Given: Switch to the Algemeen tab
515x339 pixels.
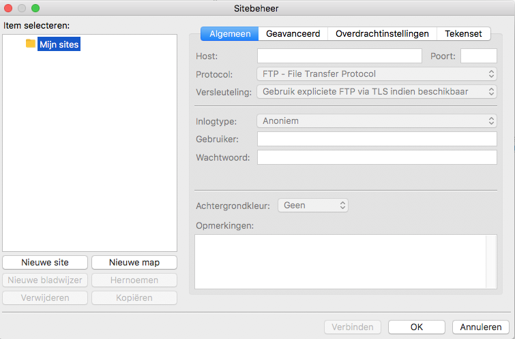Looking at the screenshot, I should [230, 34].
